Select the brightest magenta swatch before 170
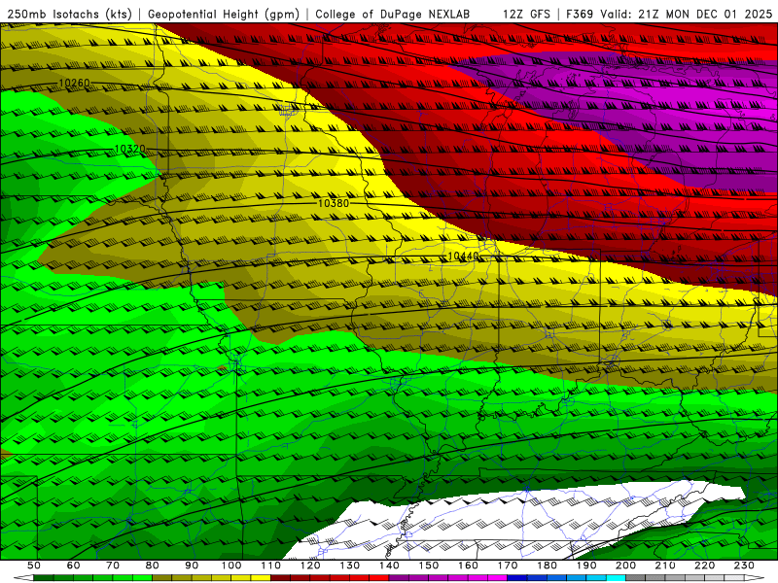This screenshot has width=778, height=583. [498, 578]
